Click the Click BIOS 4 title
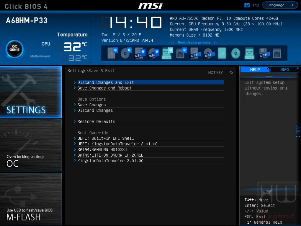This screenshot has height=226, width=301. [26, 6]
